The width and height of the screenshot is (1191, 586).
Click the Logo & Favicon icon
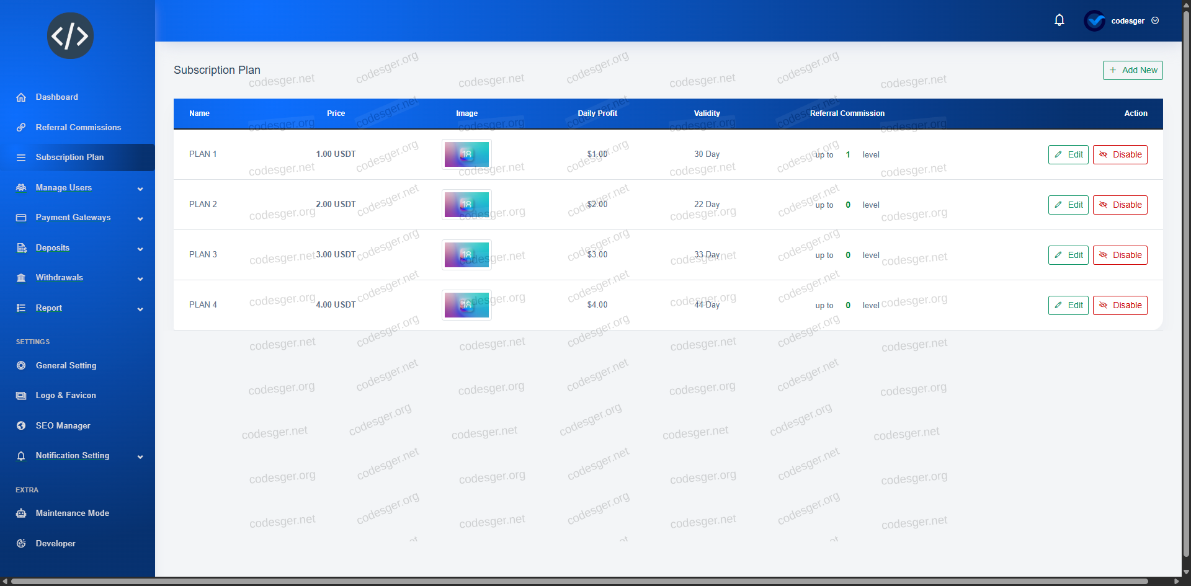click(21, 396)
